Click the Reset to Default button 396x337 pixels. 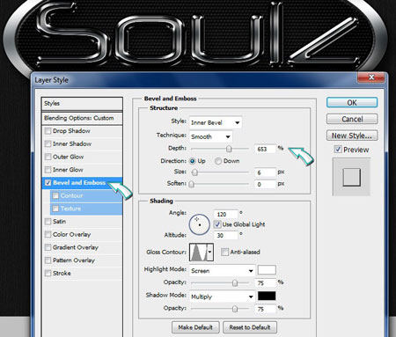point(250,327)
